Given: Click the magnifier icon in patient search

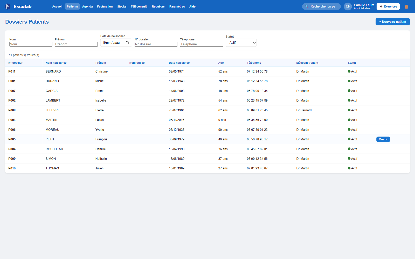Looking at the screenshot, I should point(307,6).
